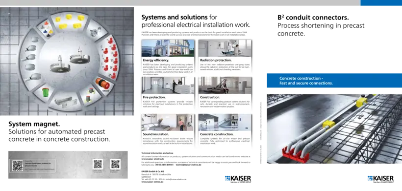Click the 'Construction.' heading

[210, 97]
